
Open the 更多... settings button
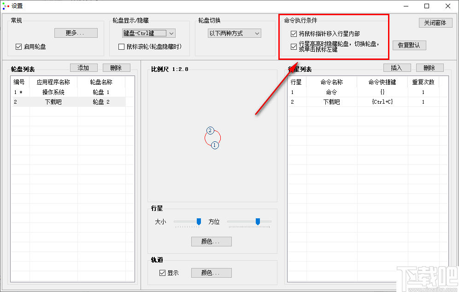point(76,33)
